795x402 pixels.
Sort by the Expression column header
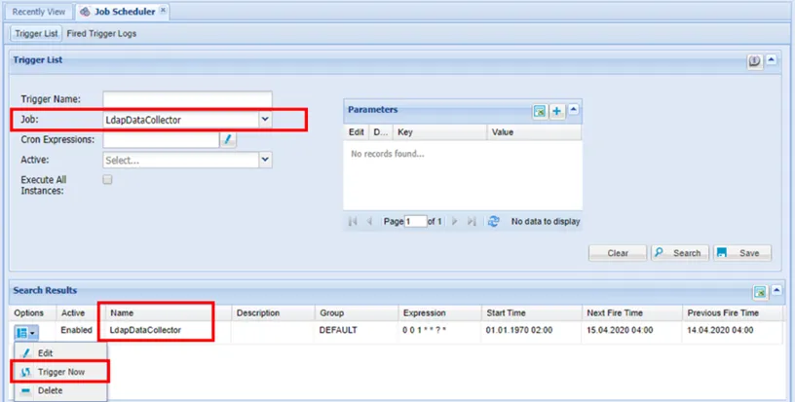(440, 312)
